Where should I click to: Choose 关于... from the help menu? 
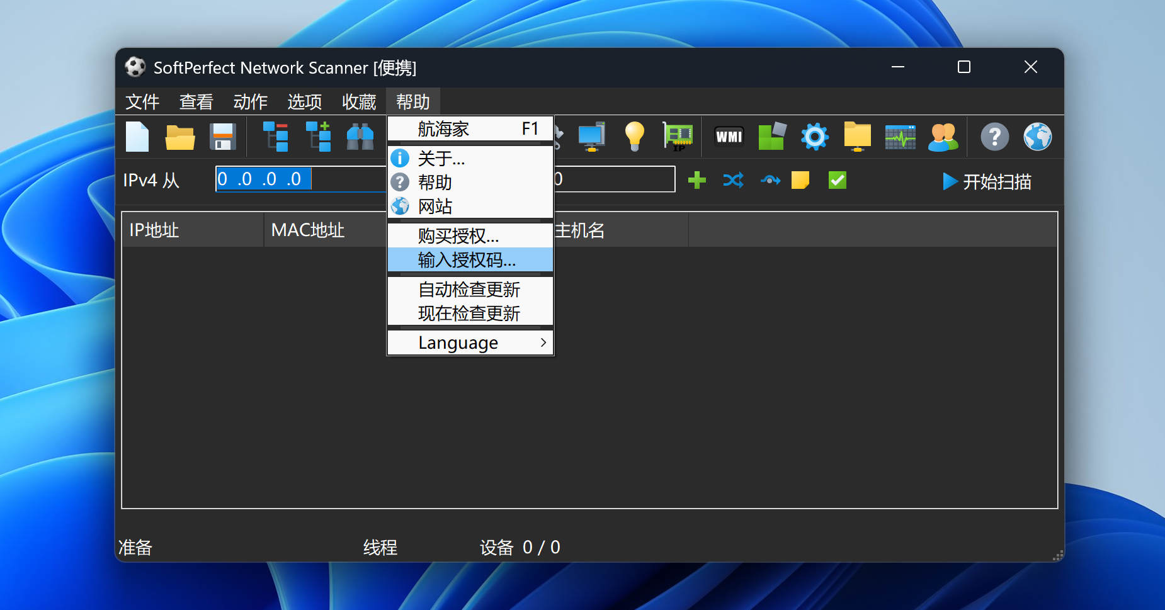coord(441,159)
